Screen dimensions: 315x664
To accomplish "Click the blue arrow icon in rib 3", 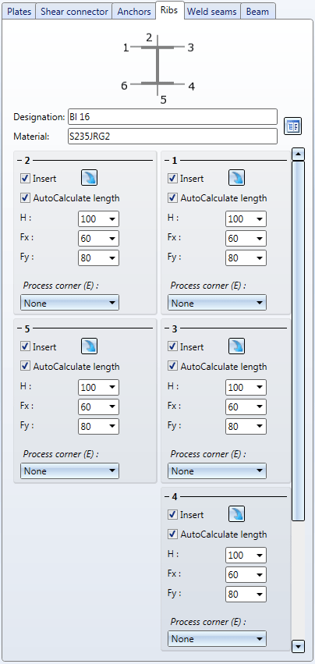I will 237,346.
